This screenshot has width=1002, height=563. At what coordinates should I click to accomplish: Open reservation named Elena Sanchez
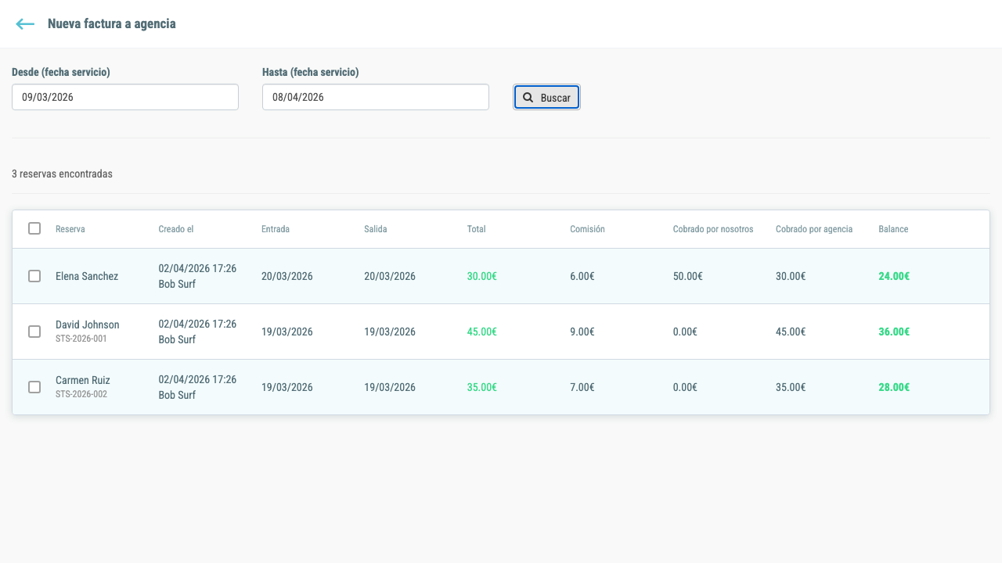click(x=87, y=276)
